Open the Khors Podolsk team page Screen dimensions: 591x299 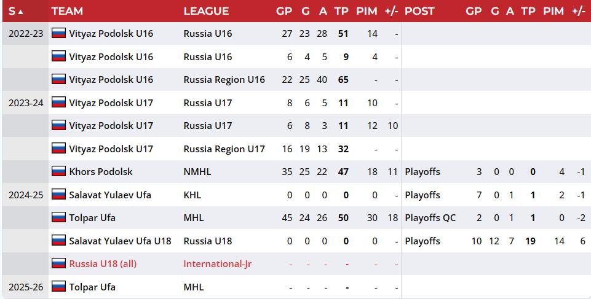pyautogui.click(x=101, y=171)
